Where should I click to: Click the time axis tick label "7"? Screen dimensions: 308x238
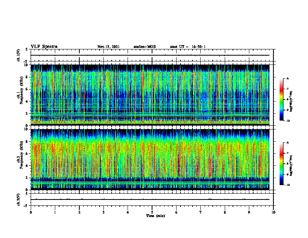(201, 212)
